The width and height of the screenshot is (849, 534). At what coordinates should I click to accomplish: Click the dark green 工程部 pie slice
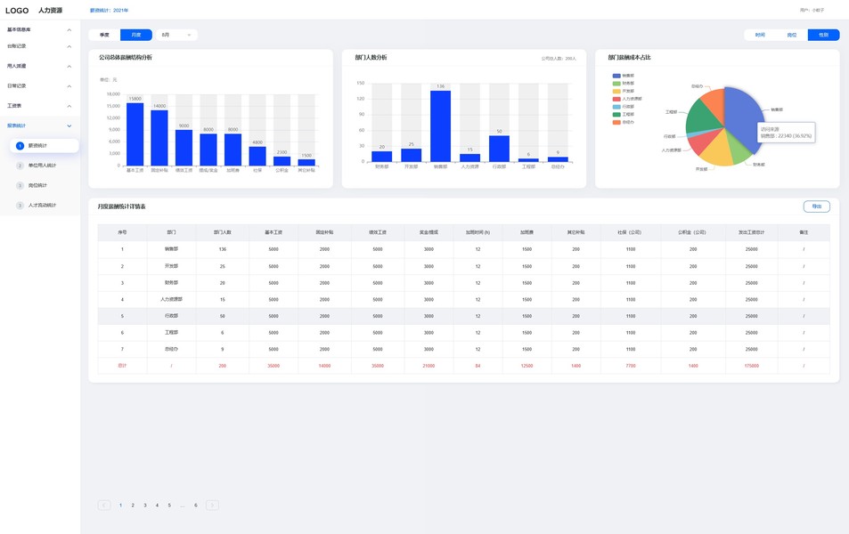(701, 115)
